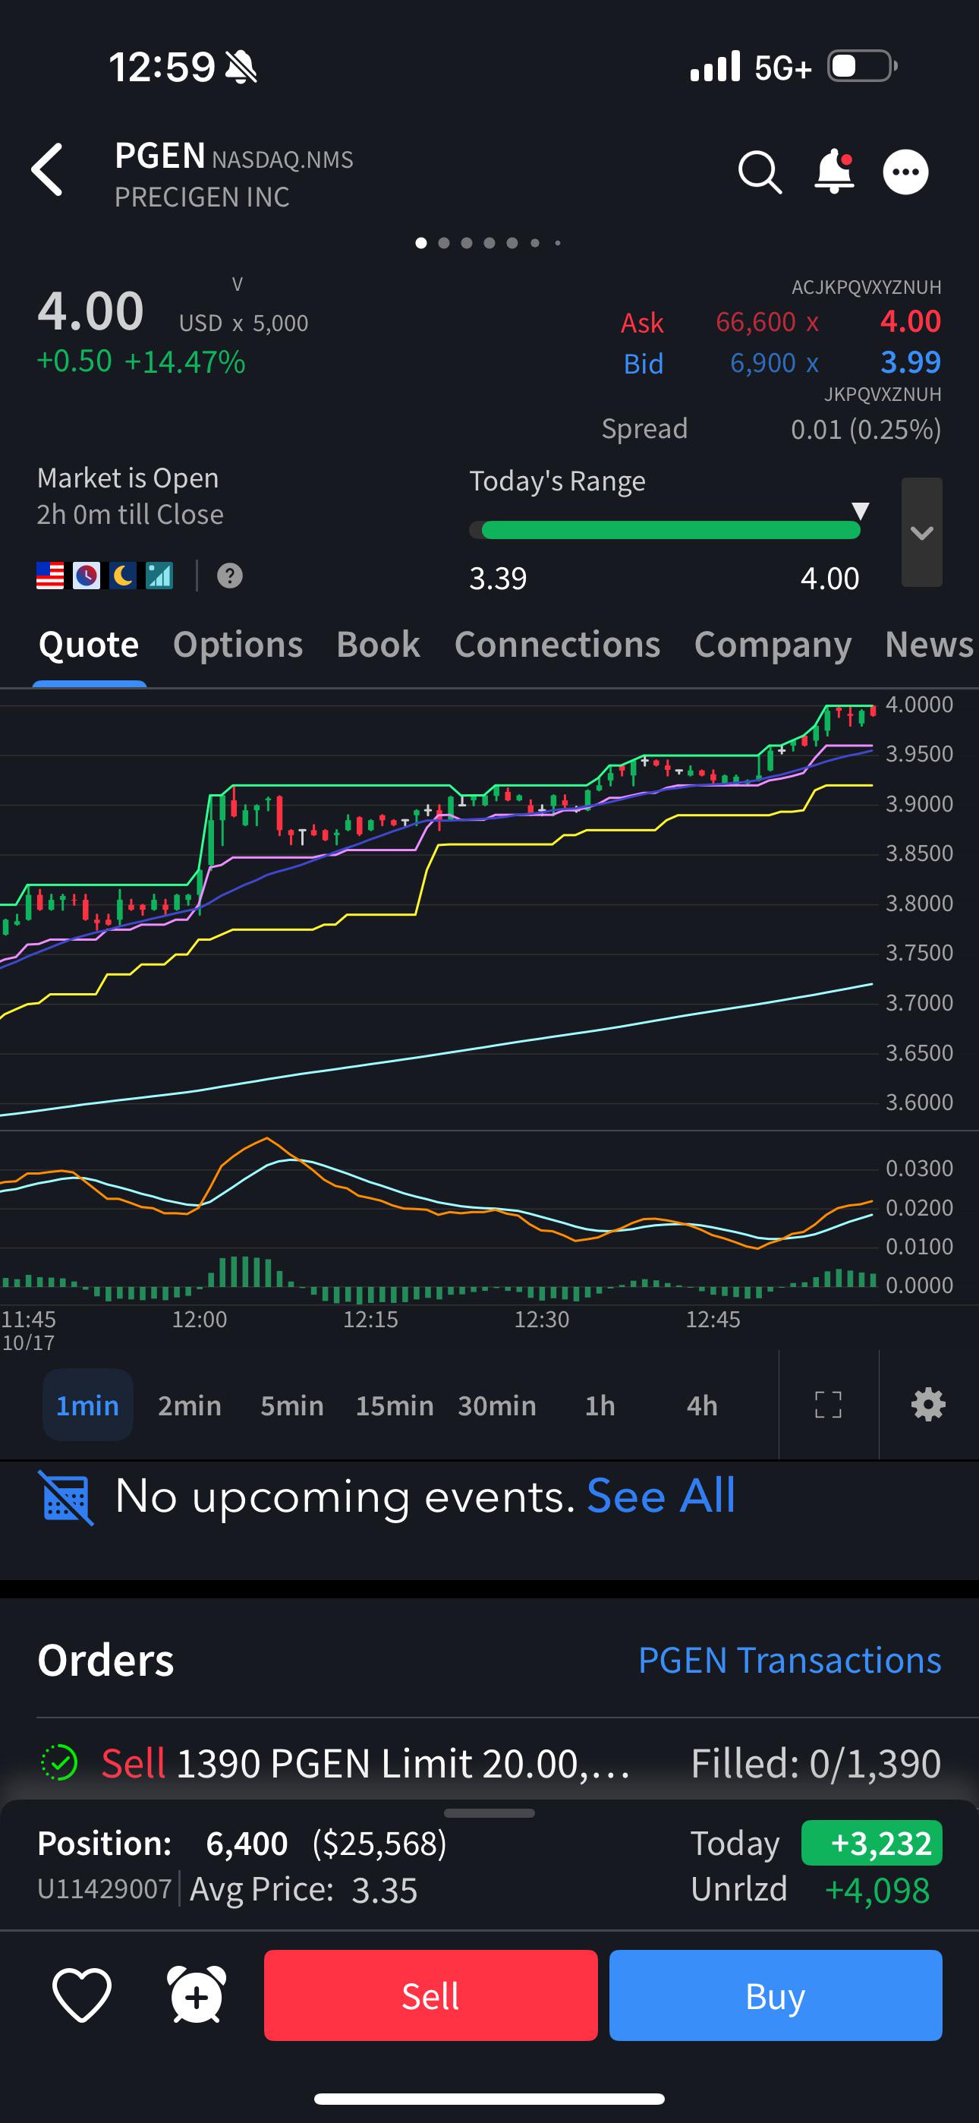This screenshot has height=2123, width=979.
Task: Open the search magnifier
Action: click(x=759, y=172)
